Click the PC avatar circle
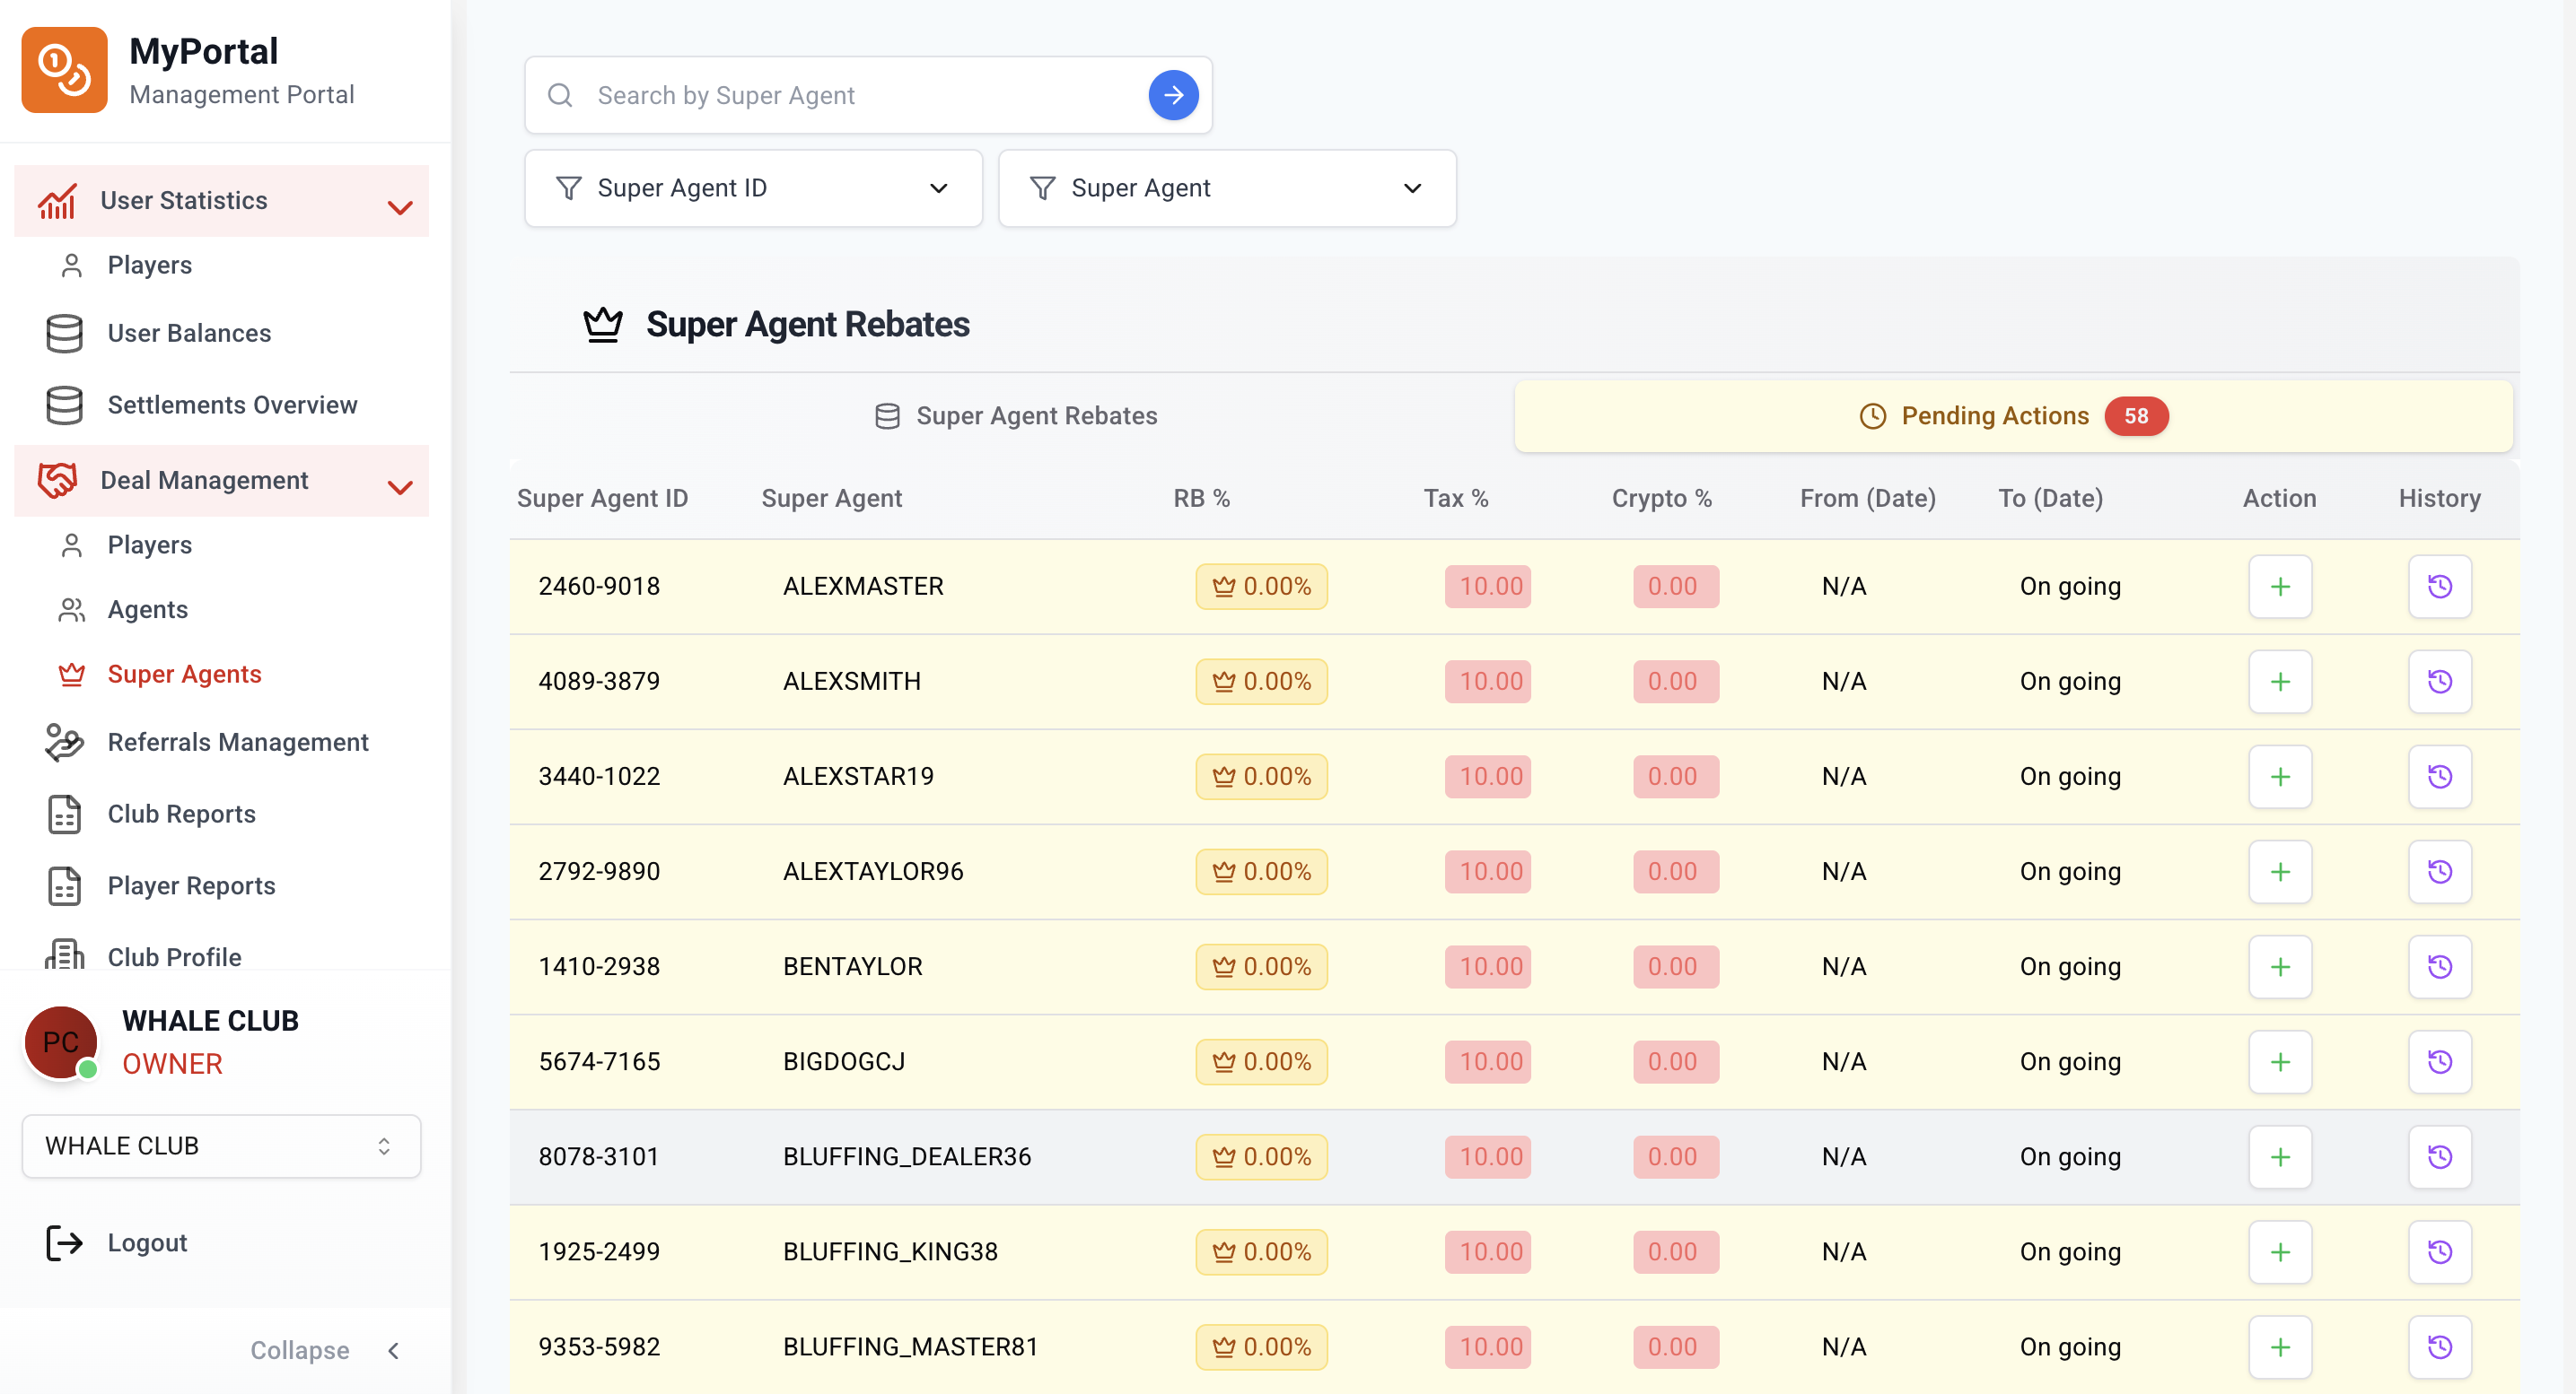The width and height of the screenshot is (2576, 1394). point(60,1042)
